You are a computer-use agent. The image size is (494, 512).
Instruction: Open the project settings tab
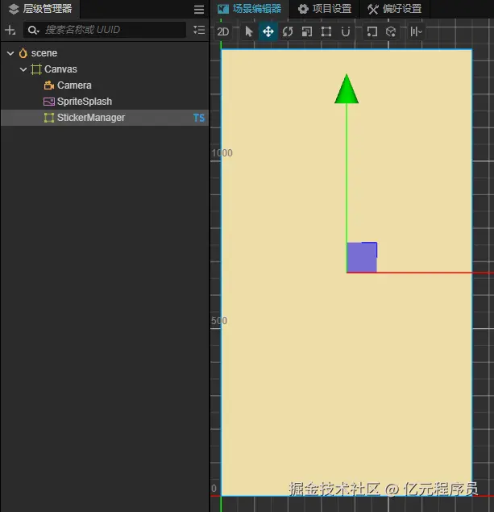[x=325, y=9]
